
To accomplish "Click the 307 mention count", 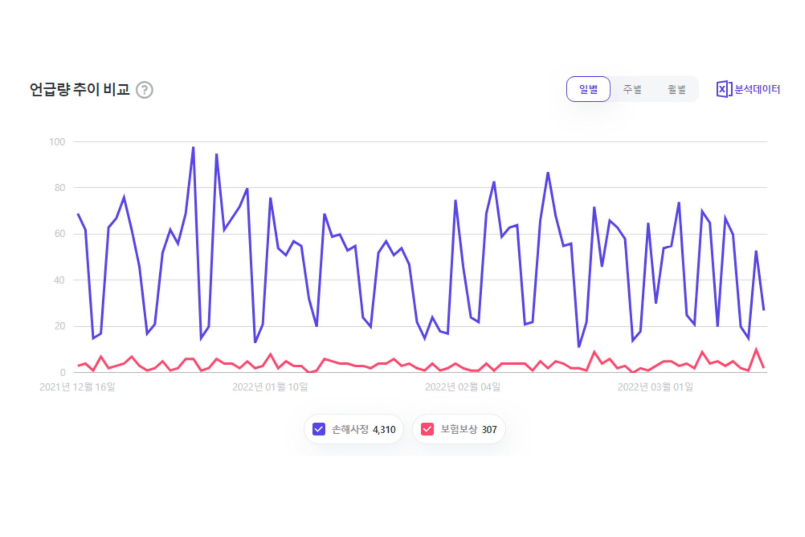I will pos(489,430).
